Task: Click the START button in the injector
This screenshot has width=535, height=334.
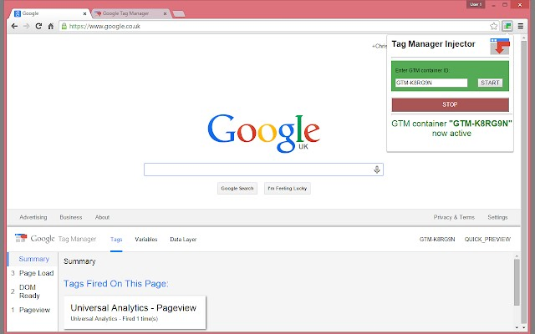Action: click(490, 83)
